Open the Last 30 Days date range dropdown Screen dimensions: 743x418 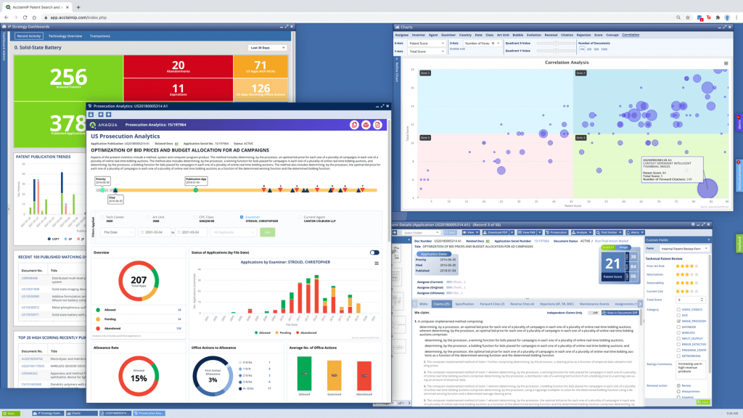(266, 46)
